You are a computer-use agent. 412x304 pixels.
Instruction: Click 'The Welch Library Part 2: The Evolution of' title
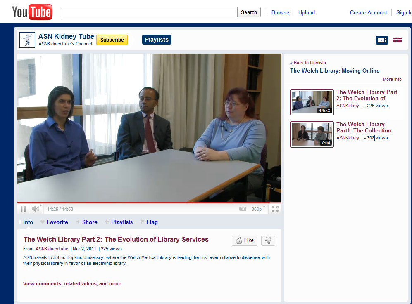click(367, 95)
